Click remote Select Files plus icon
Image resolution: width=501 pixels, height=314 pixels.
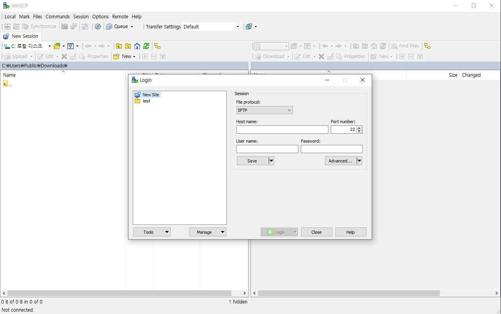(x=402, y=56)
